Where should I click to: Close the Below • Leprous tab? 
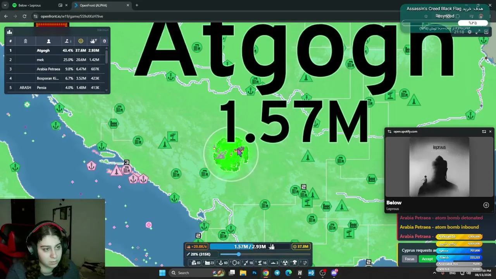(66, 5)
